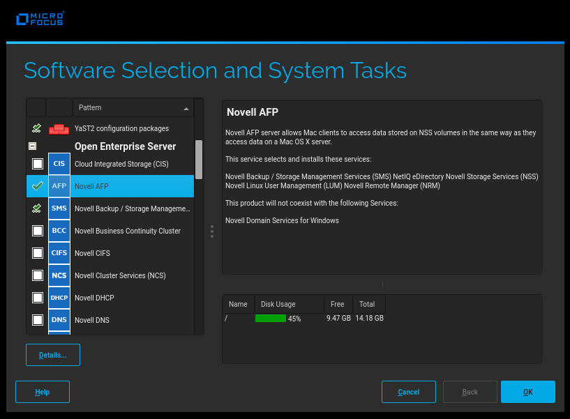The image size is (570, 419).
Task: Click the CIS pattern icon
Action: (59, 164)
